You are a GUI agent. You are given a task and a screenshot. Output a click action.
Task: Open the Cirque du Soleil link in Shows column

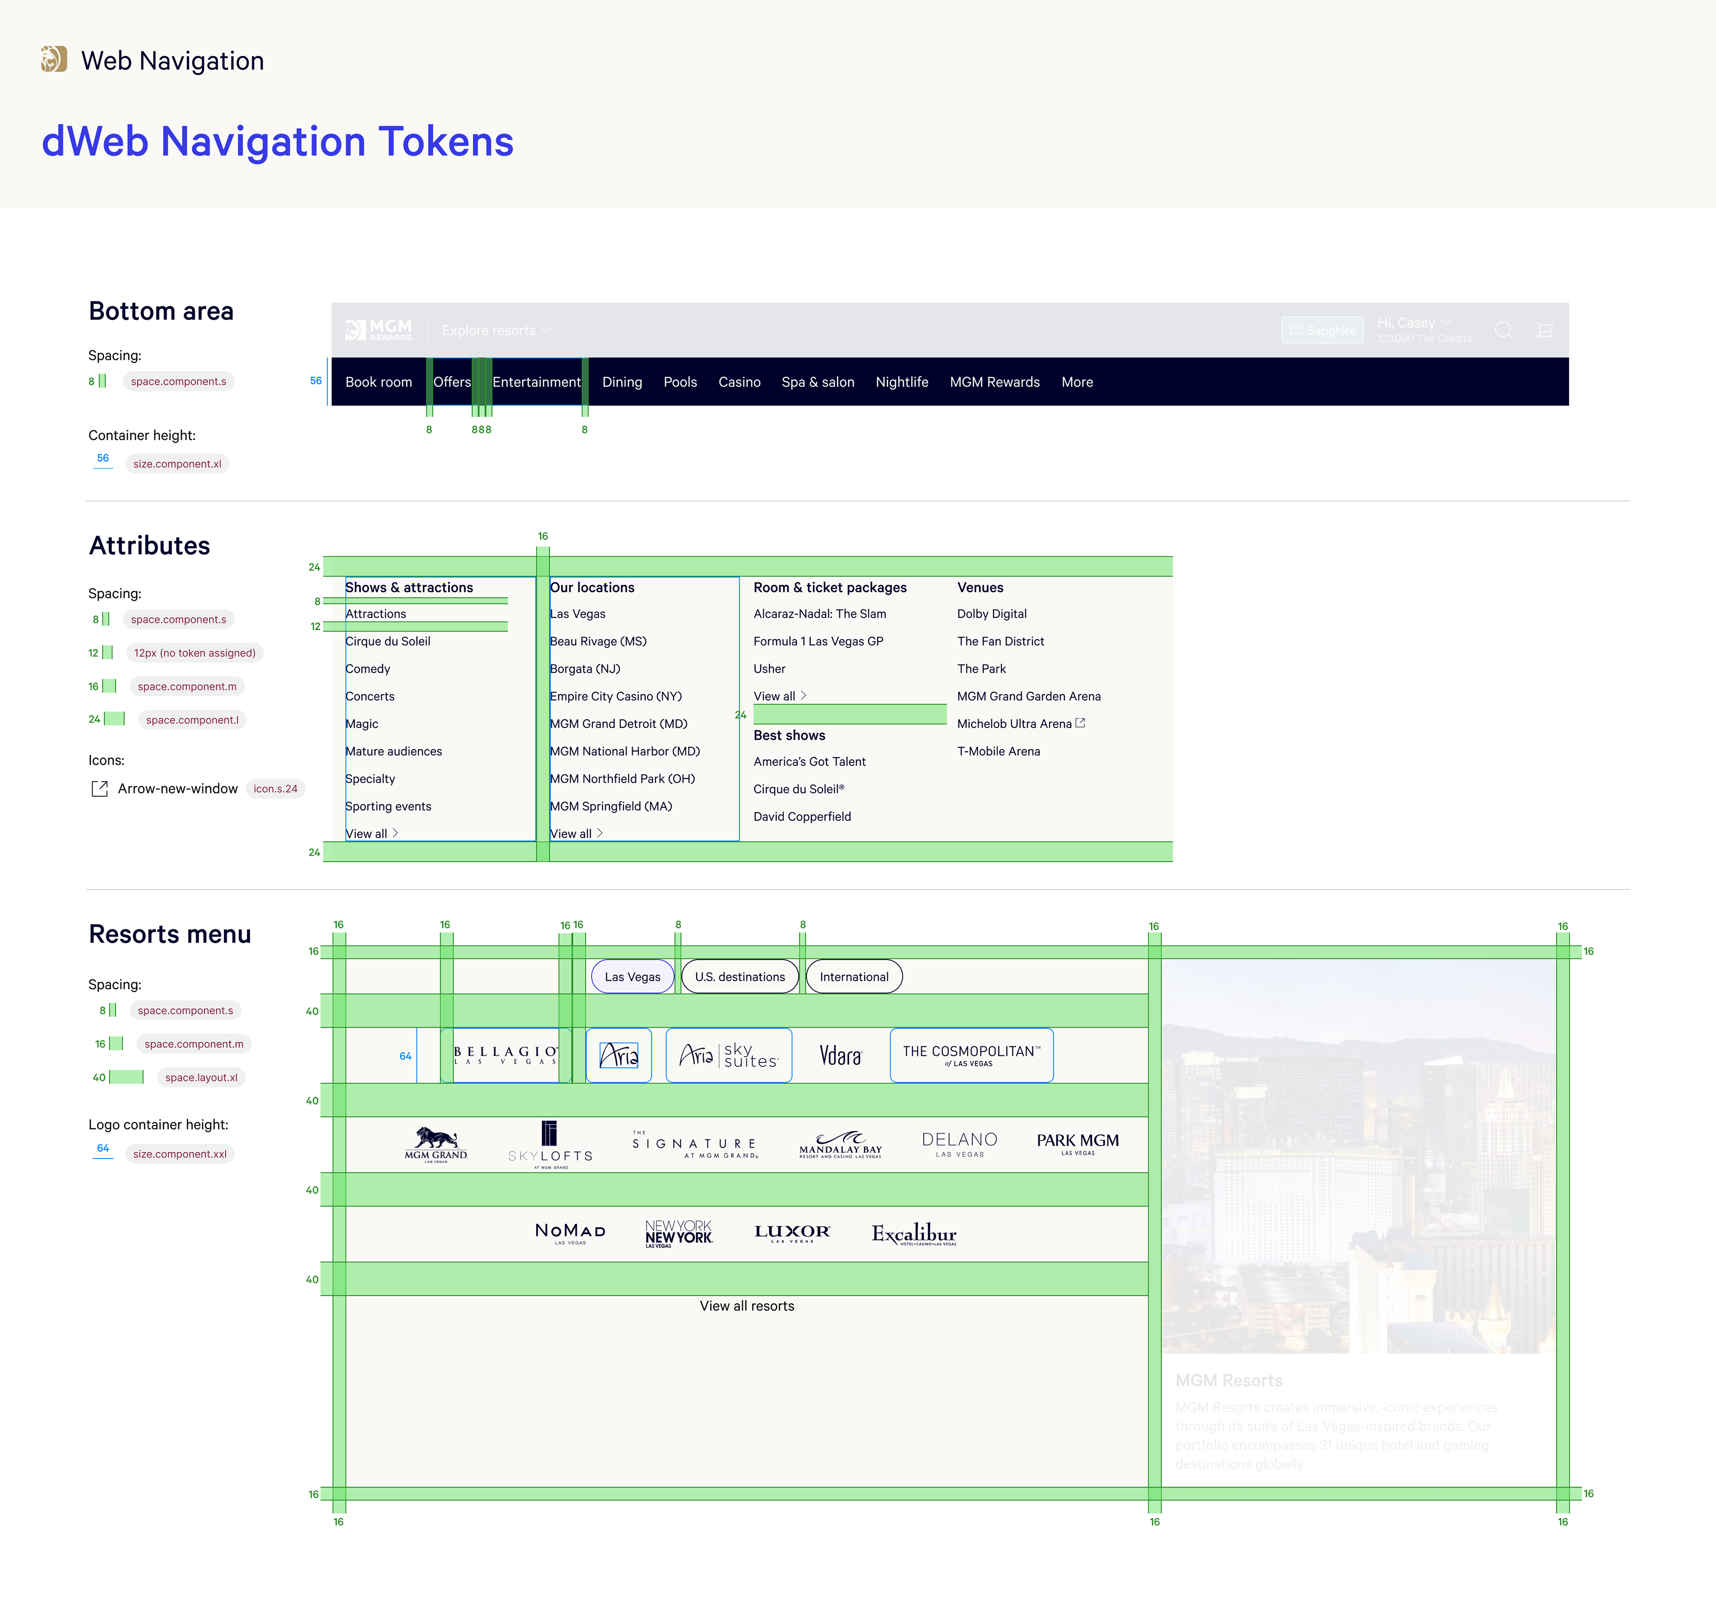click(x=387, y=642)
